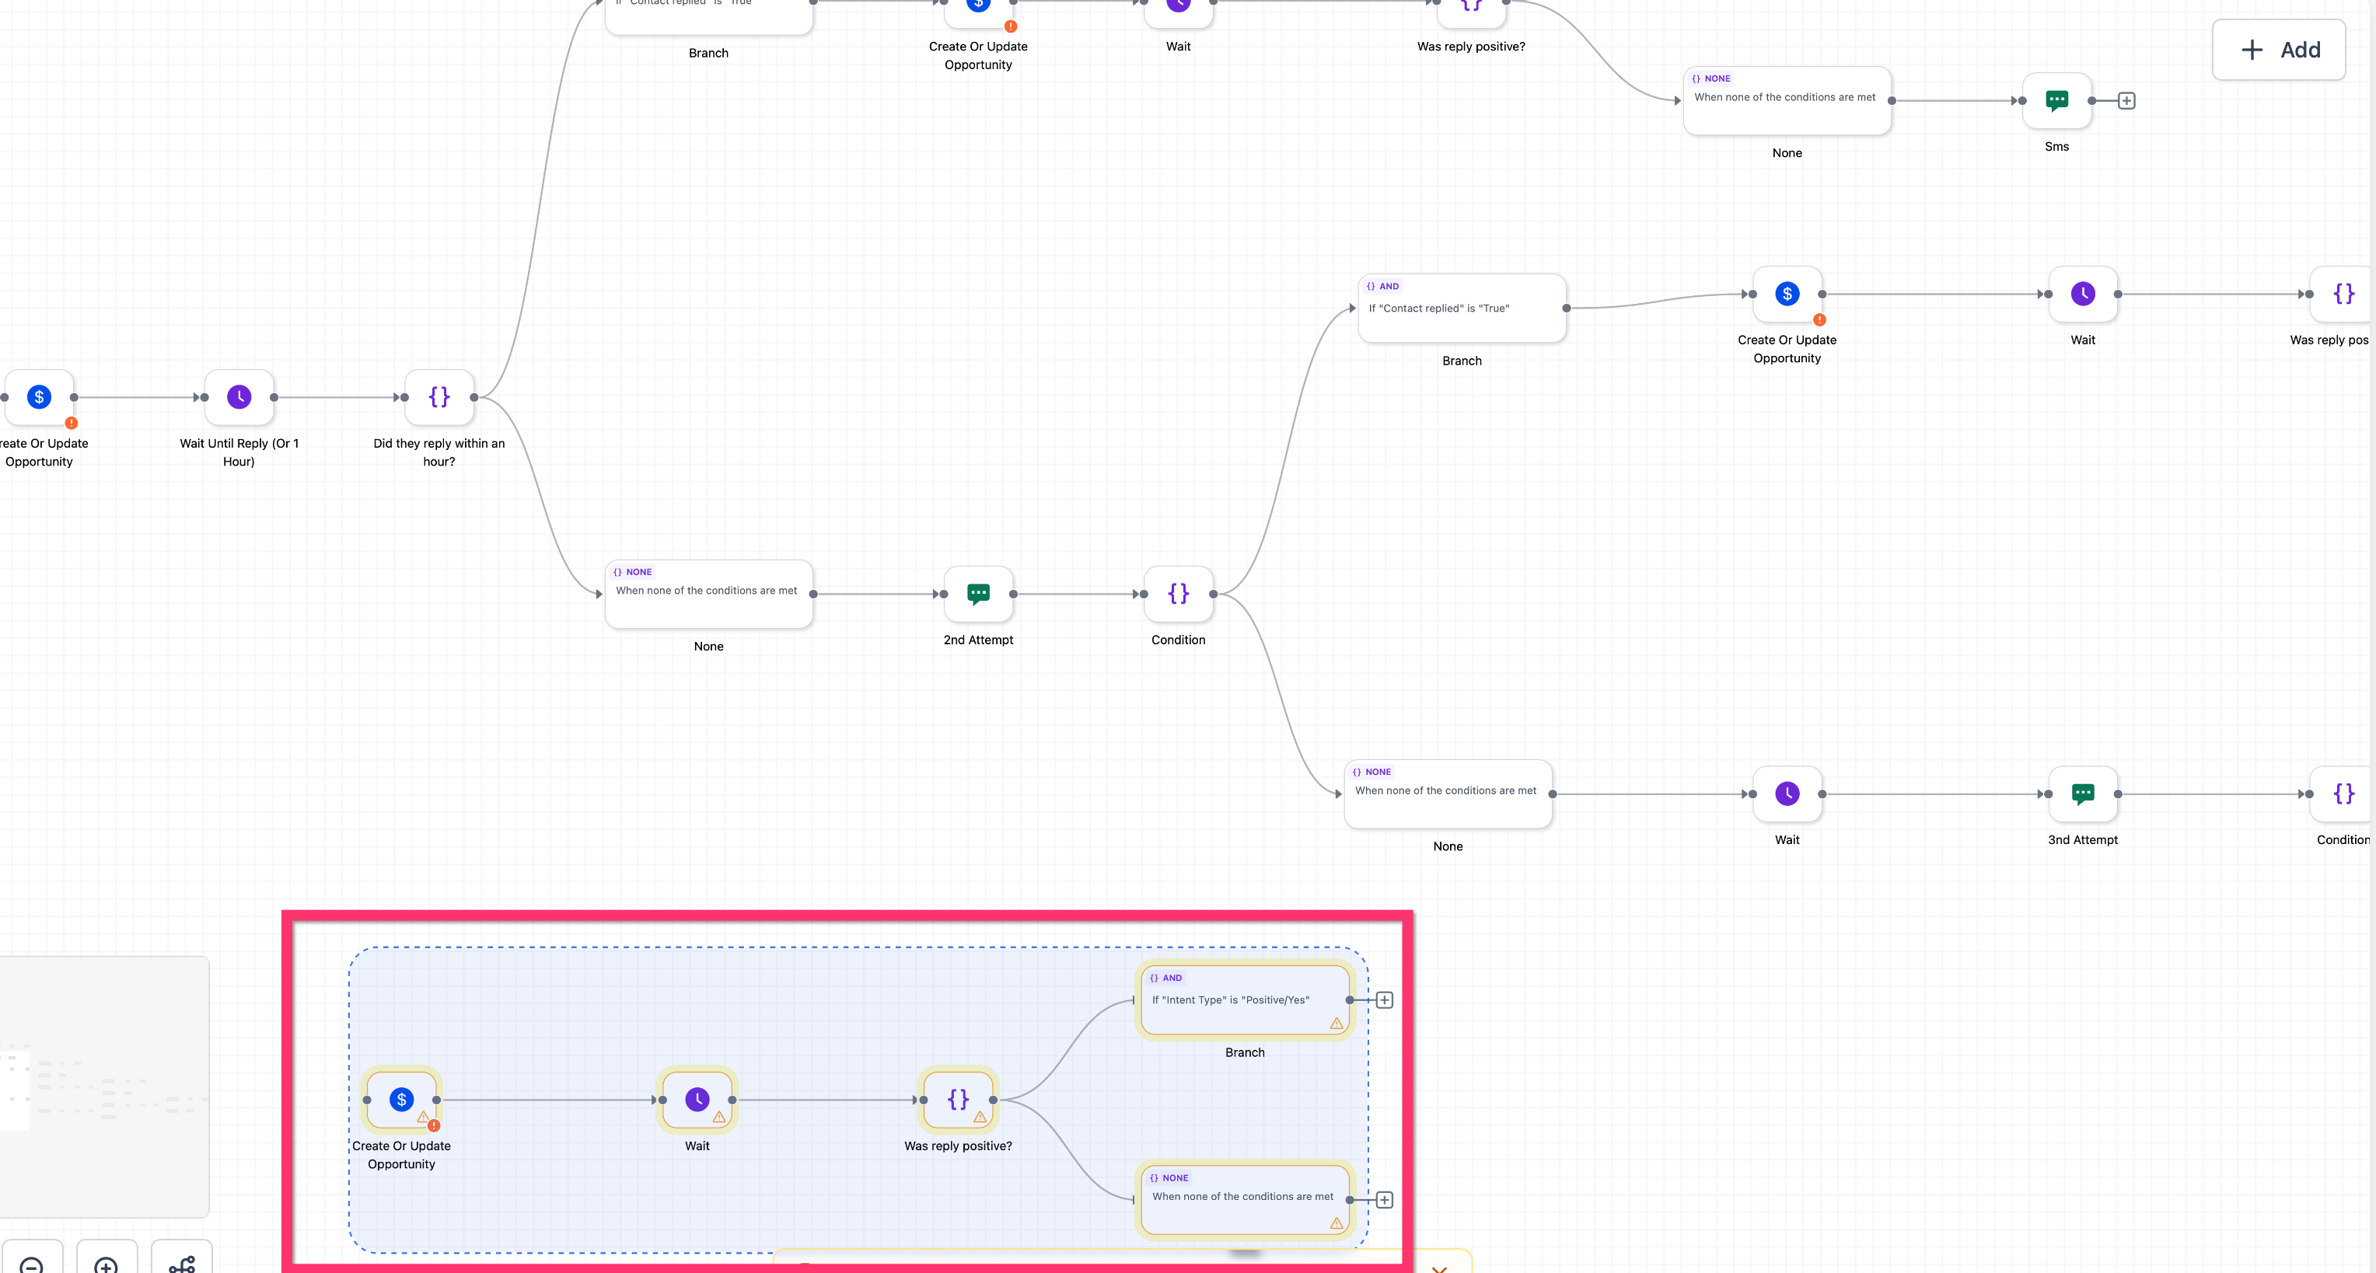The height and width of the screenshot is (1273, 2376).
Task: Add a step after the Sms node
Action: point(2126,100)
